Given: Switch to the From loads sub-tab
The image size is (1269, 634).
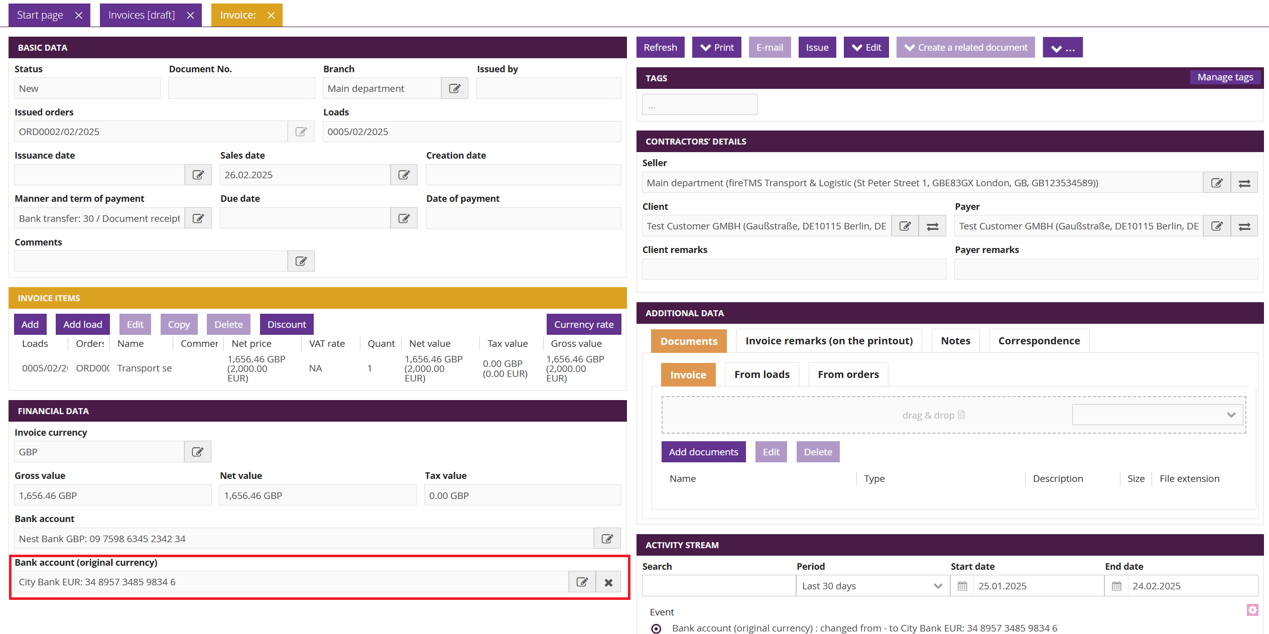Looking at the screenshot, I should tap(762, 374).
